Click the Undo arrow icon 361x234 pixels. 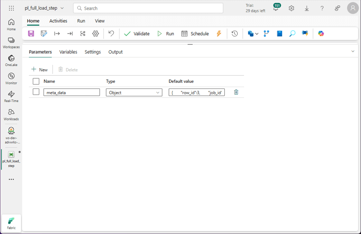pos(111,34)
